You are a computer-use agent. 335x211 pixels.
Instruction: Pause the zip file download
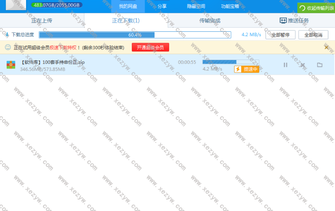point(285,65)
